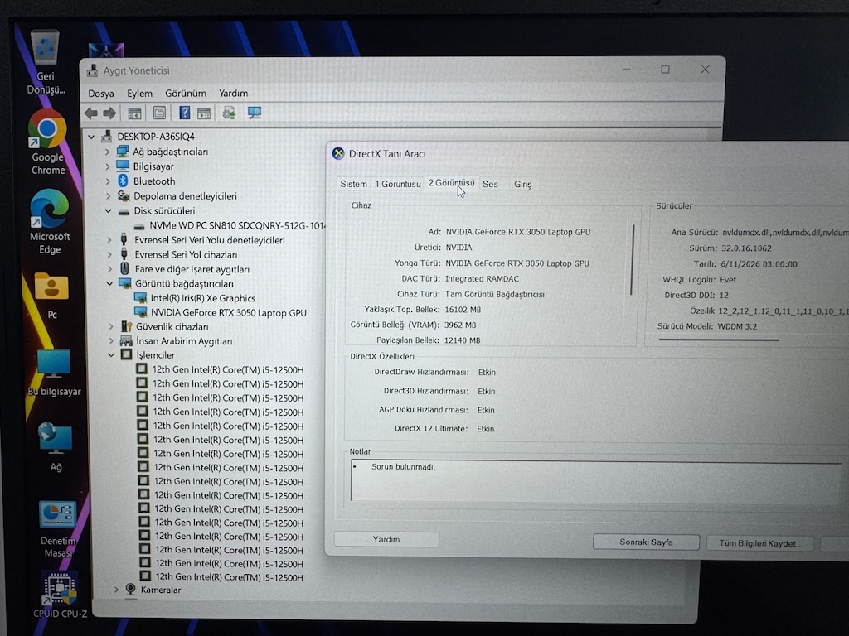Click the Cihaz panel vertical scrollbar
The width and height of the screenshot is (849, 636).
coord(632,259)
